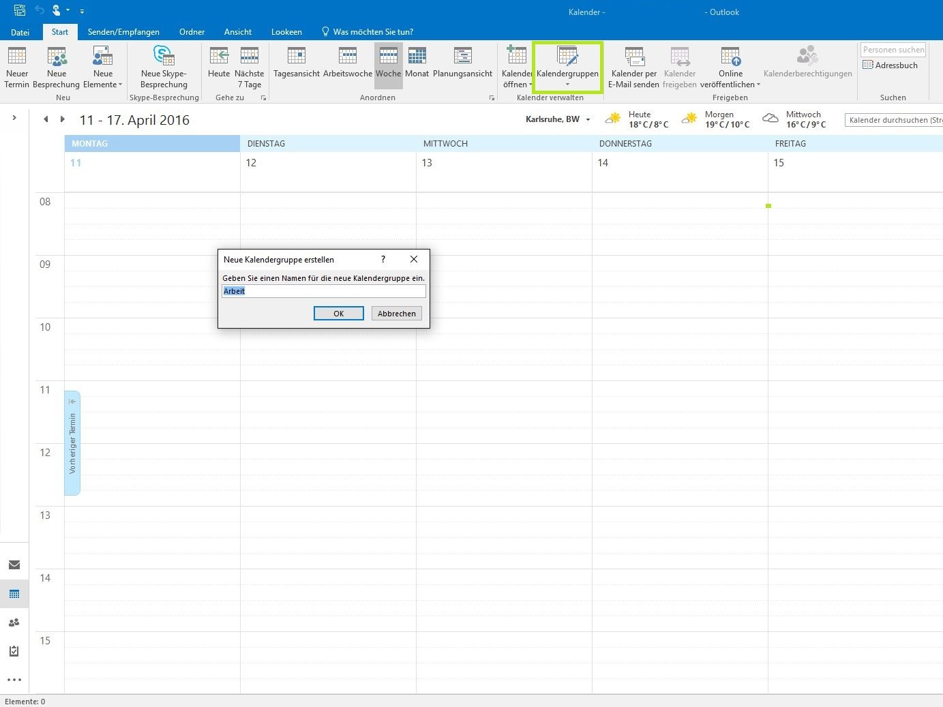943x707 pixels.
Task: Start a Neue Skype-Besprechung
Action: tap(164, 67)
